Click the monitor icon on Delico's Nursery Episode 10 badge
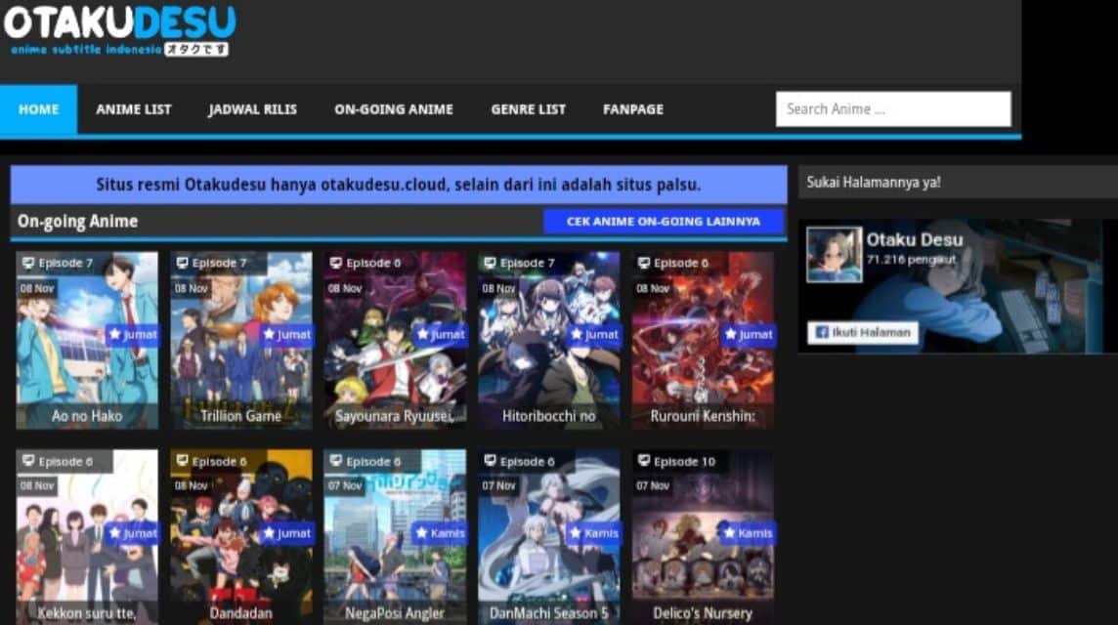 point(645,461)
